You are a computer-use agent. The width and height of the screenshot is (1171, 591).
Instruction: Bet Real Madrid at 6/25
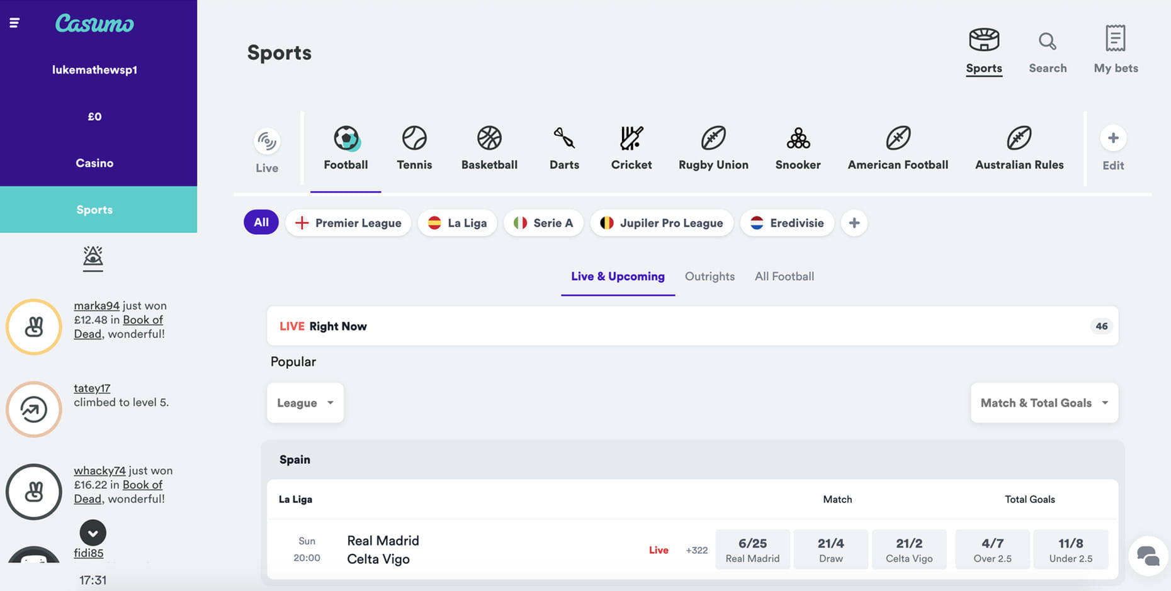pos(752,549)
